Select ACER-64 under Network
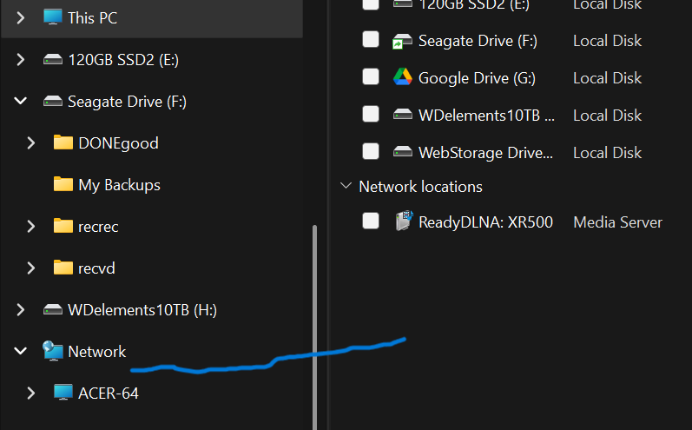 (109, 393)
